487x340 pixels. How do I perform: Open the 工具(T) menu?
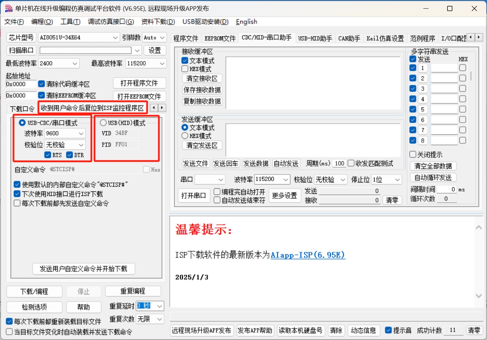(70, 22)
